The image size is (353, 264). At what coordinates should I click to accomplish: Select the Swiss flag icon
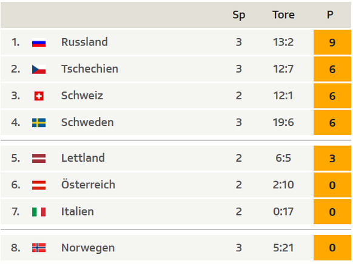point(39,96)
